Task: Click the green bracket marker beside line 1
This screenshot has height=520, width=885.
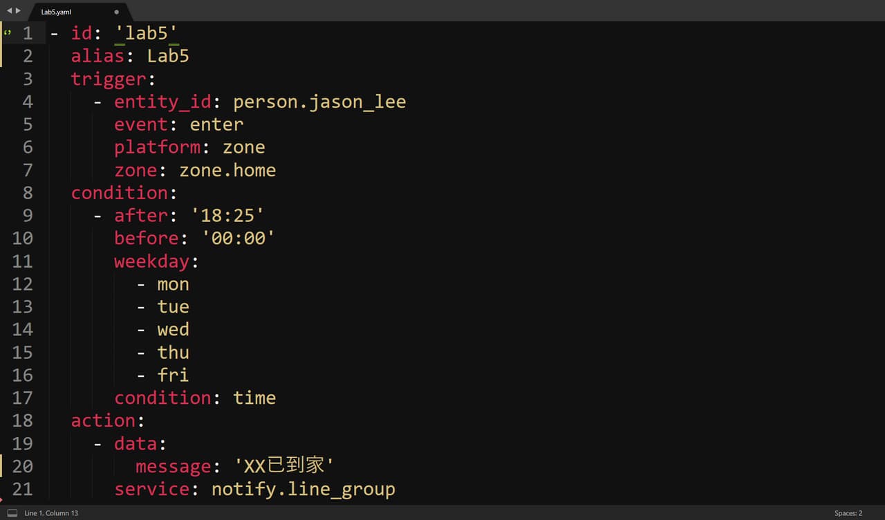Action: tap(8, 32)
